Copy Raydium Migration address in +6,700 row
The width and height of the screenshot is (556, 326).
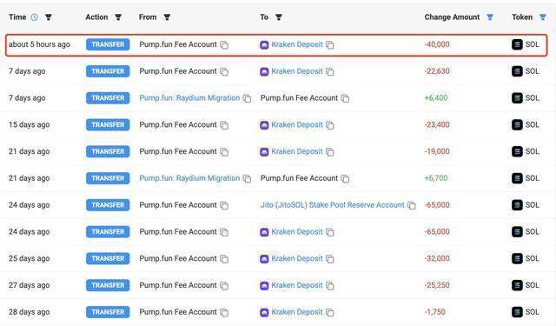pos(247,178)
